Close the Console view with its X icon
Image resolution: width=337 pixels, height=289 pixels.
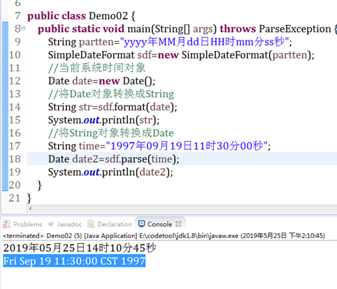point(178,224)
